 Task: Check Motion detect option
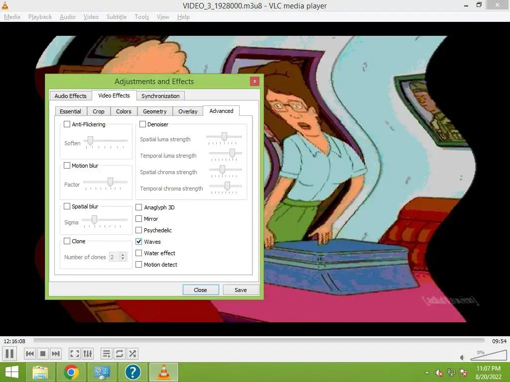138,265
